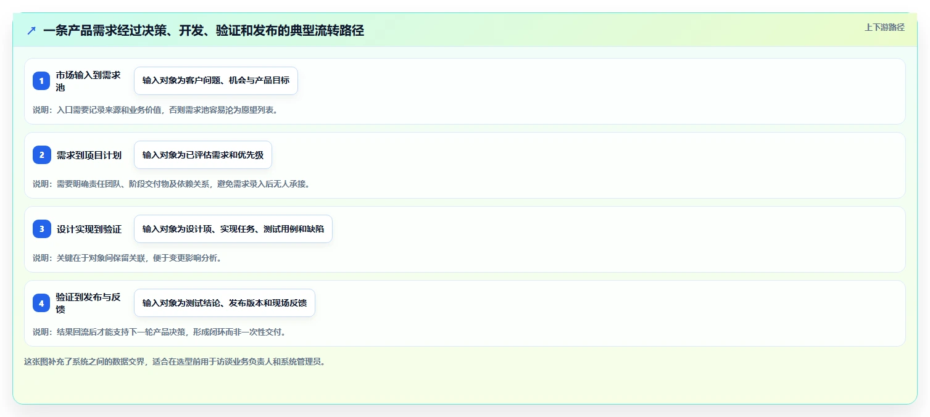The width and height of the screenshot is (930, 417).
Task: Select the step title 设计实现到验证
Action: click(x=89, y=229)
